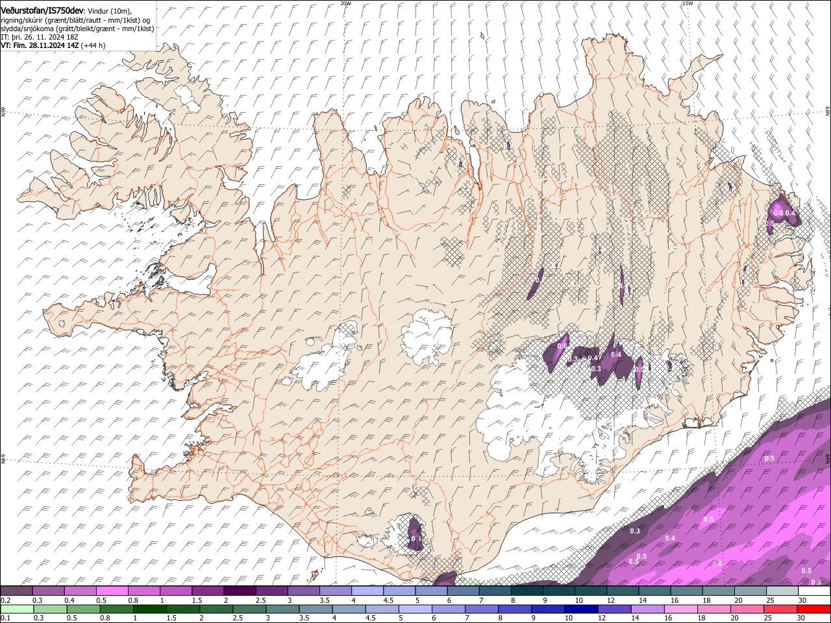Viewport: 831px width, 623px height.
Task: Pick the pink lower swatch between 18 and 20
Action: click(x=715, y=609)
